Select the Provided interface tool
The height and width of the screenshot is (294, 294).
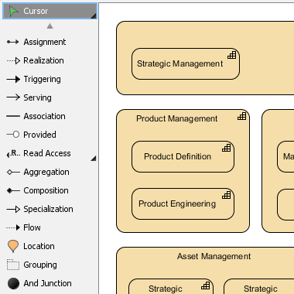[50, 135]
